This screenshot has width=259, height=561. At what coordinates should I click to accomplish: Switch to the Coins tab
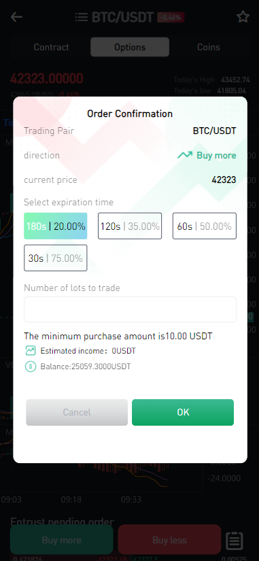pyautogui.click(x=209, y=47)
